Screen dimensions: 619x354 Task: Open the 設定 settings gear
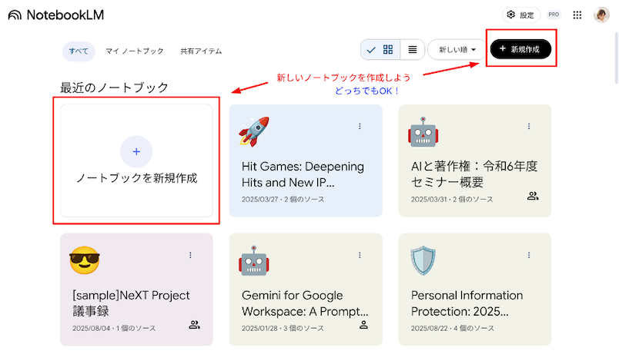point(520,15)
